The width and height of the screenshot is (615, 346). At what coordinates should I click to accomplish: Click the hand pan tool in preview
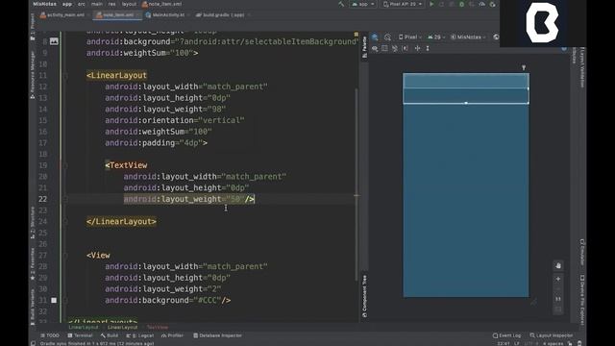[558, 265]
